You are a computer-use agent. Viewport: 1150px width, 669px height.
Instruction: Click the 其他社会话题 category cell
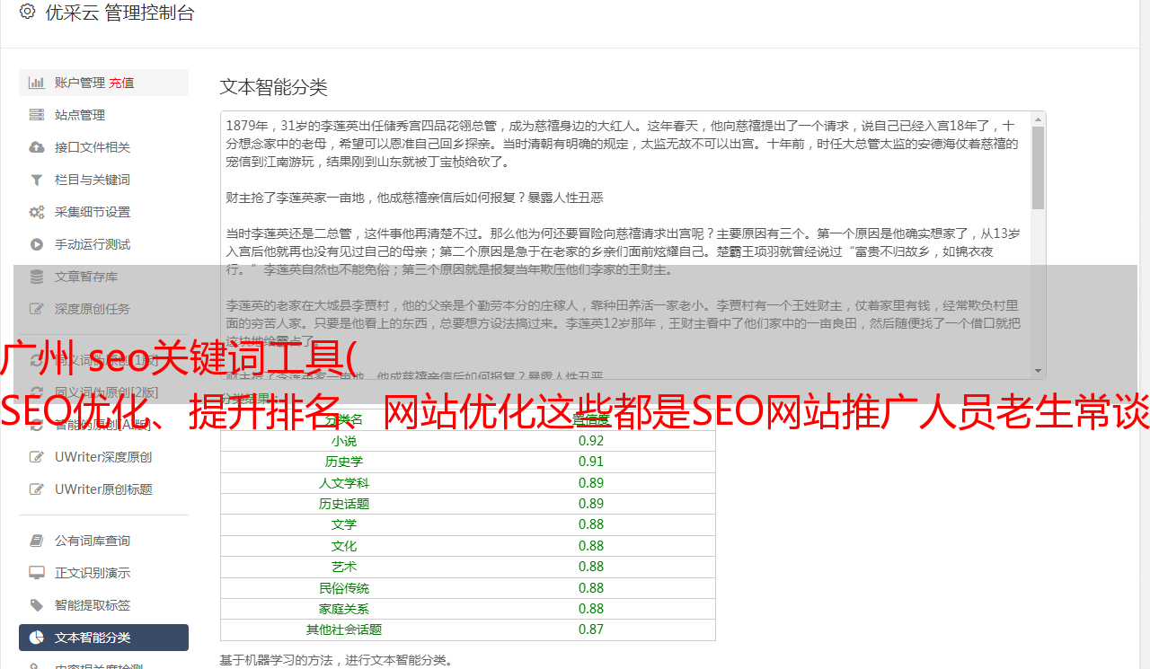tap(344, 629)
